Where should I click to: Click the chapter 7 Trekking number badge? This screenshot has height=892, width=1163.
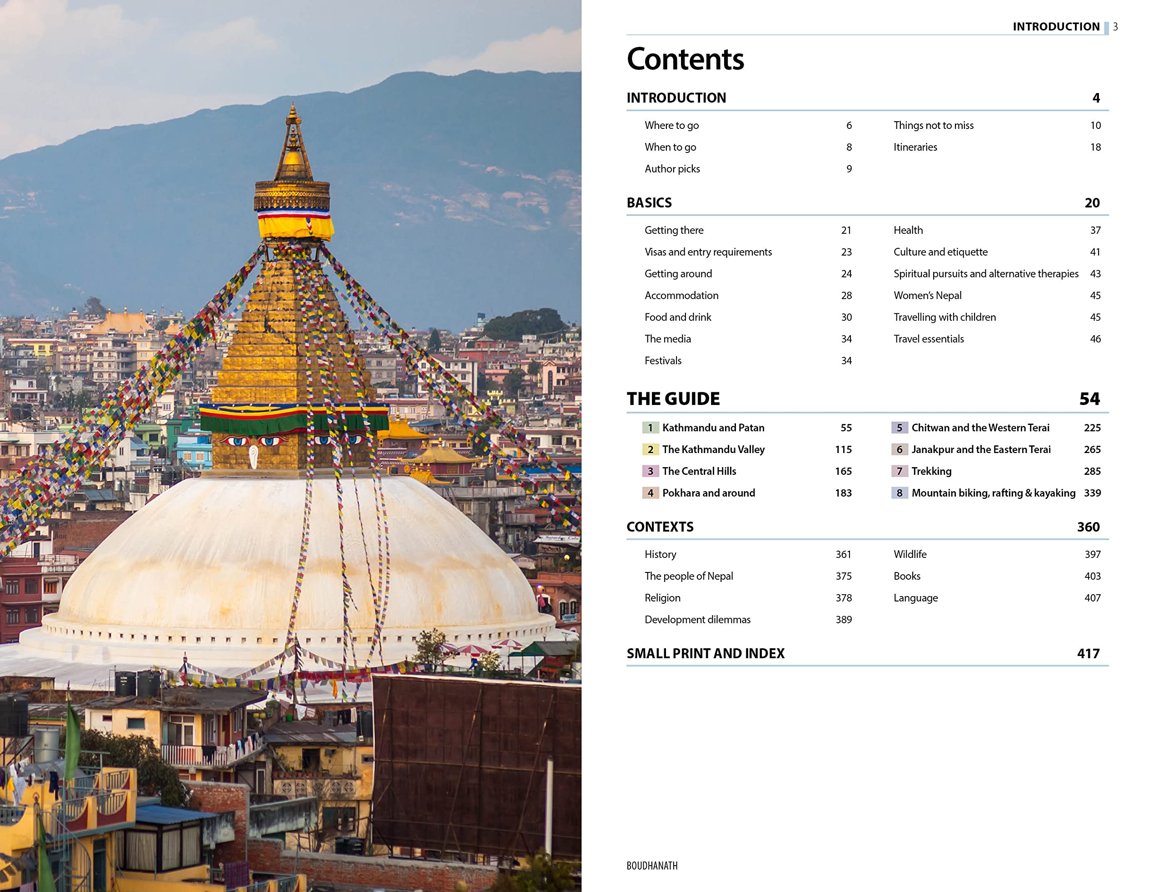click(899, 472)
